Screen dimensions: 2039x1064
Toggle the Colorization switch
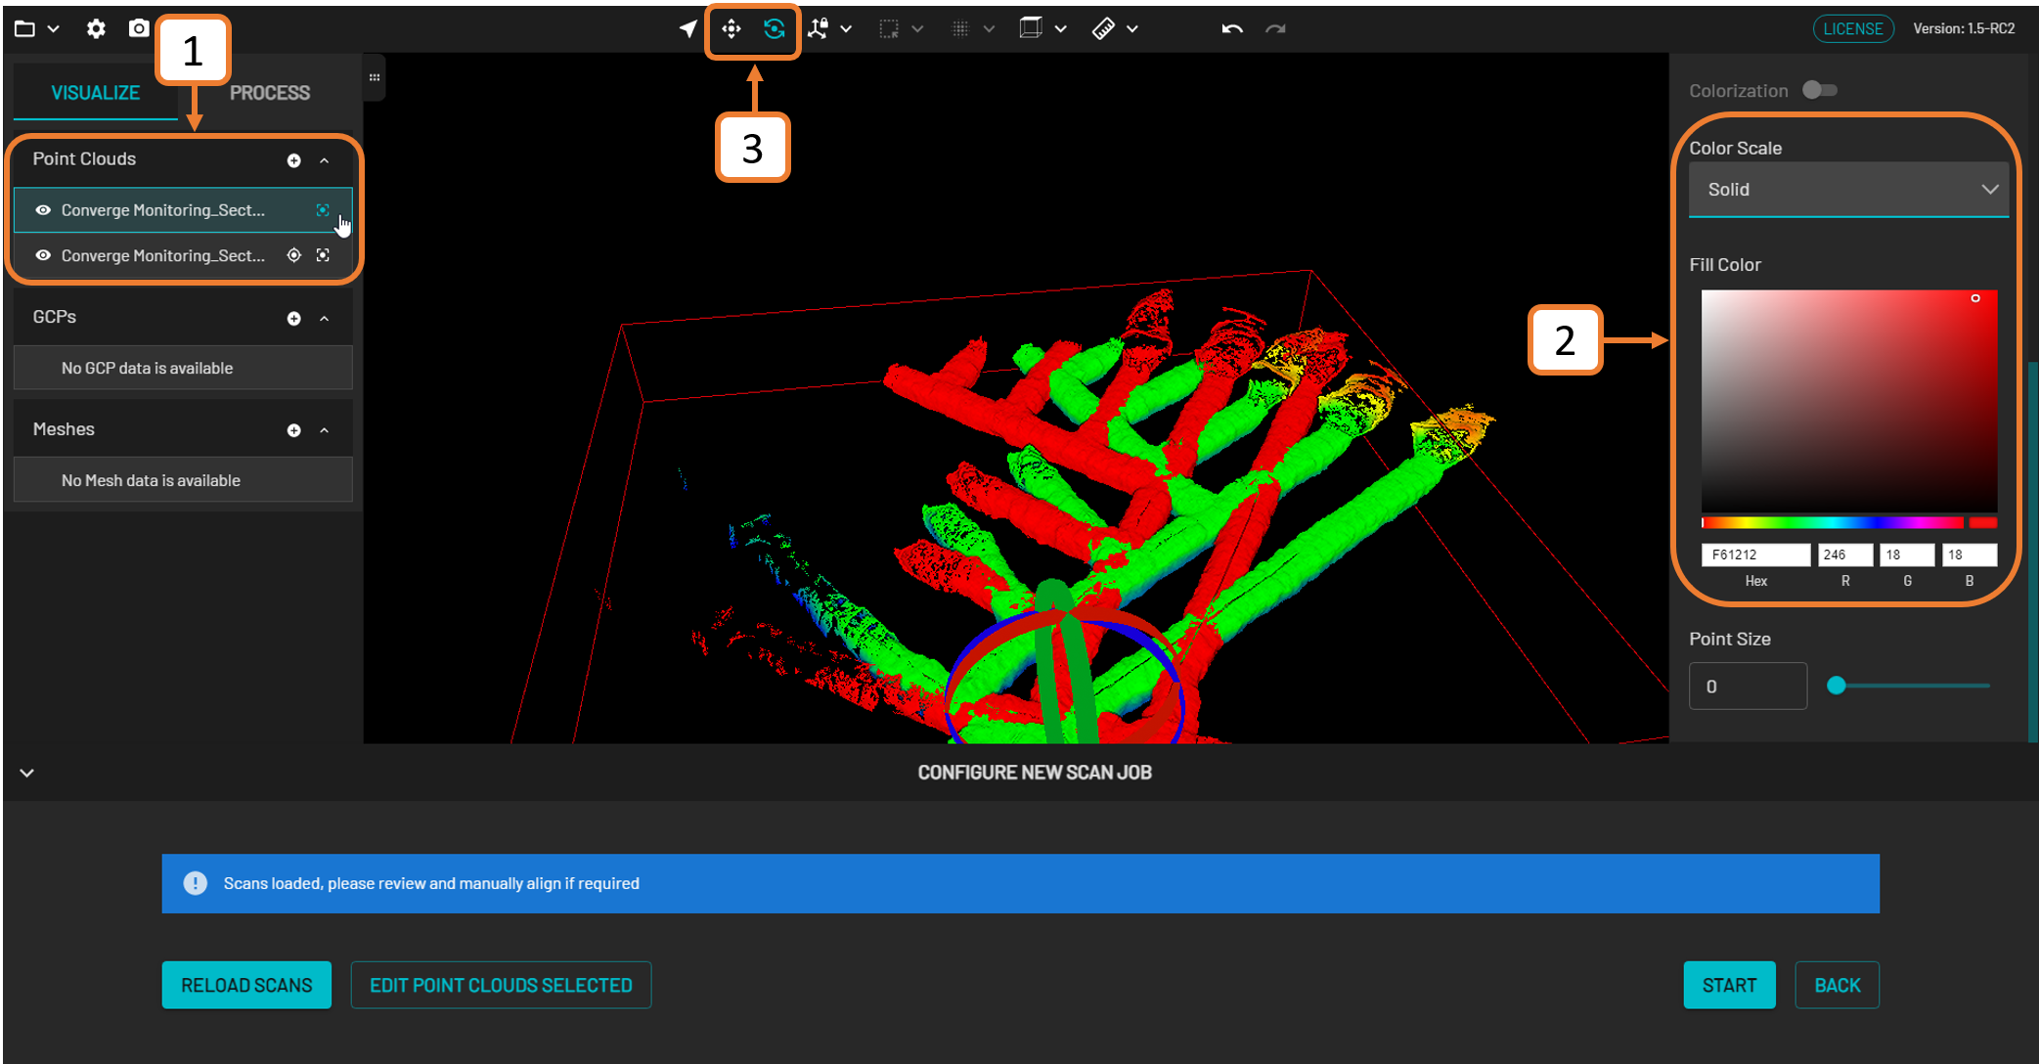click(1820, 90)
